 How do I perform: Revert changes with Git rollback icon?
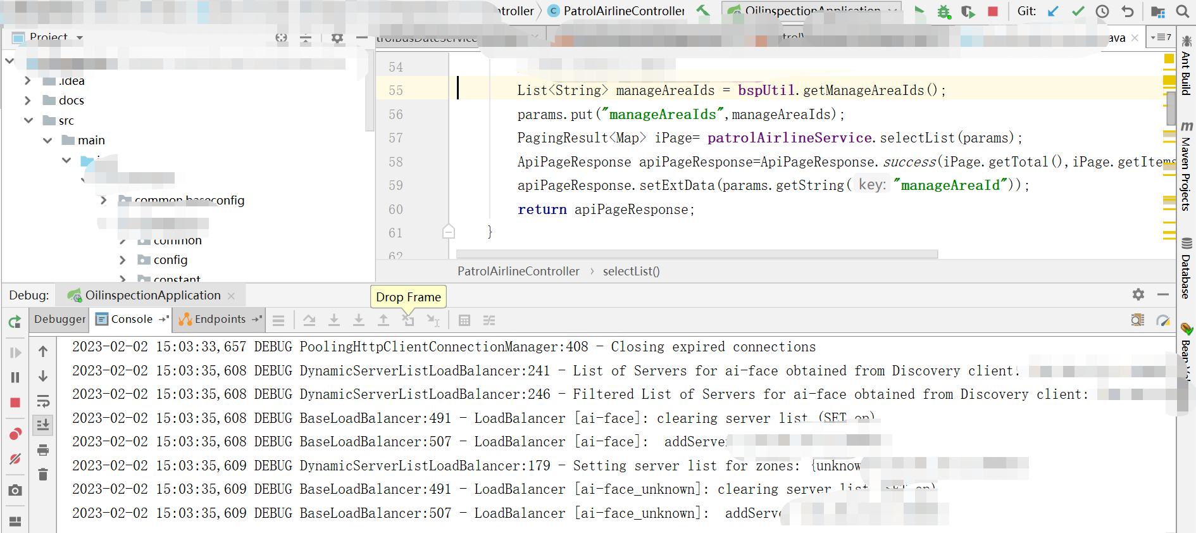click(x=1128, y=11)
